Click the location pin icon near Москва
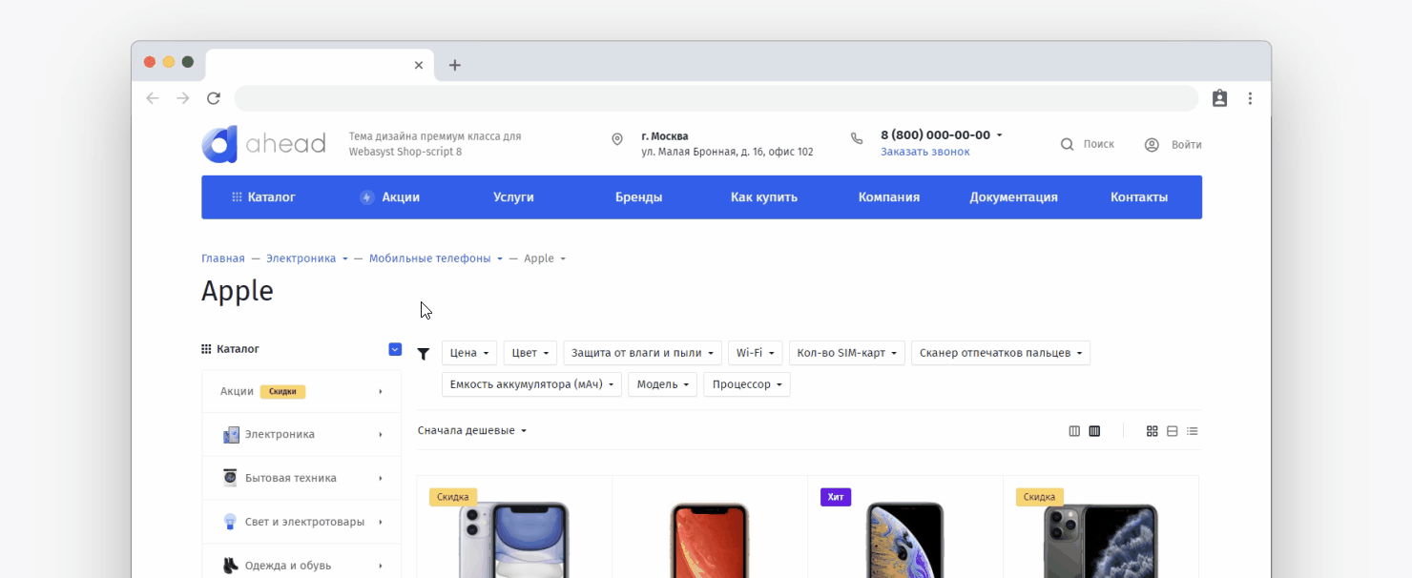This screenshot has height=578, width=1412. click(x=617, y=139)
